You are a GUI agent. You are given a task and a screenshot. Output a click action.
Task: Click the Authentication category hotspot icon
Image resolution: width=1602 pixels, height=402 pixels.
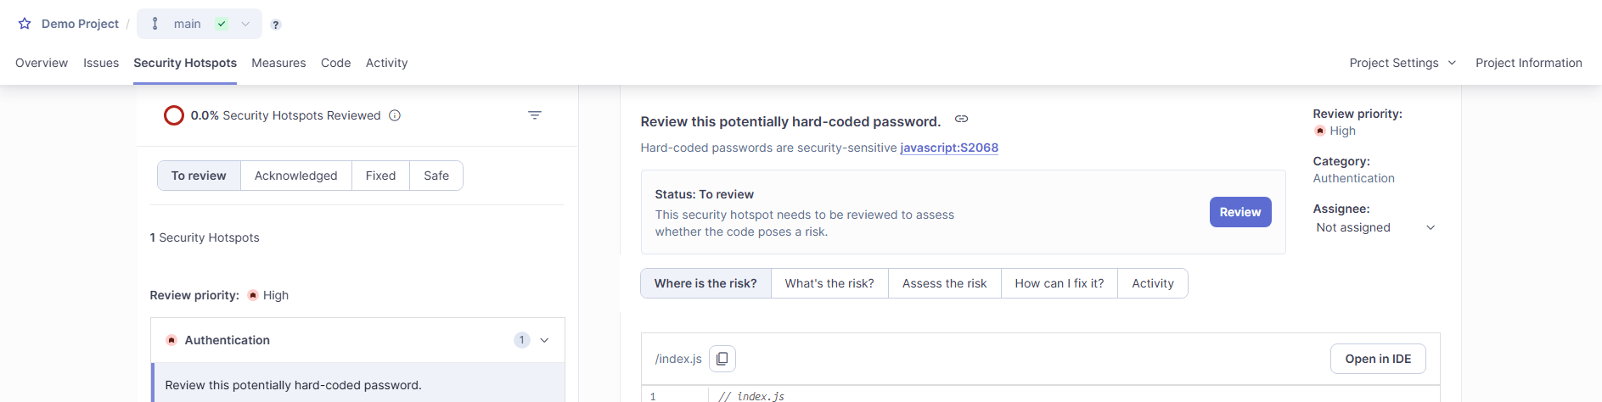[171, 340]
